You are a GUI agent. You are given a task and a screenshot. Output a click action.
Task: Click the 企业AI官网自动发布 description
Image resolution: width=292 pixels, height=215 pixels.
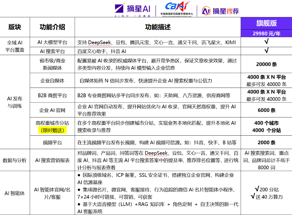[157, 110]
